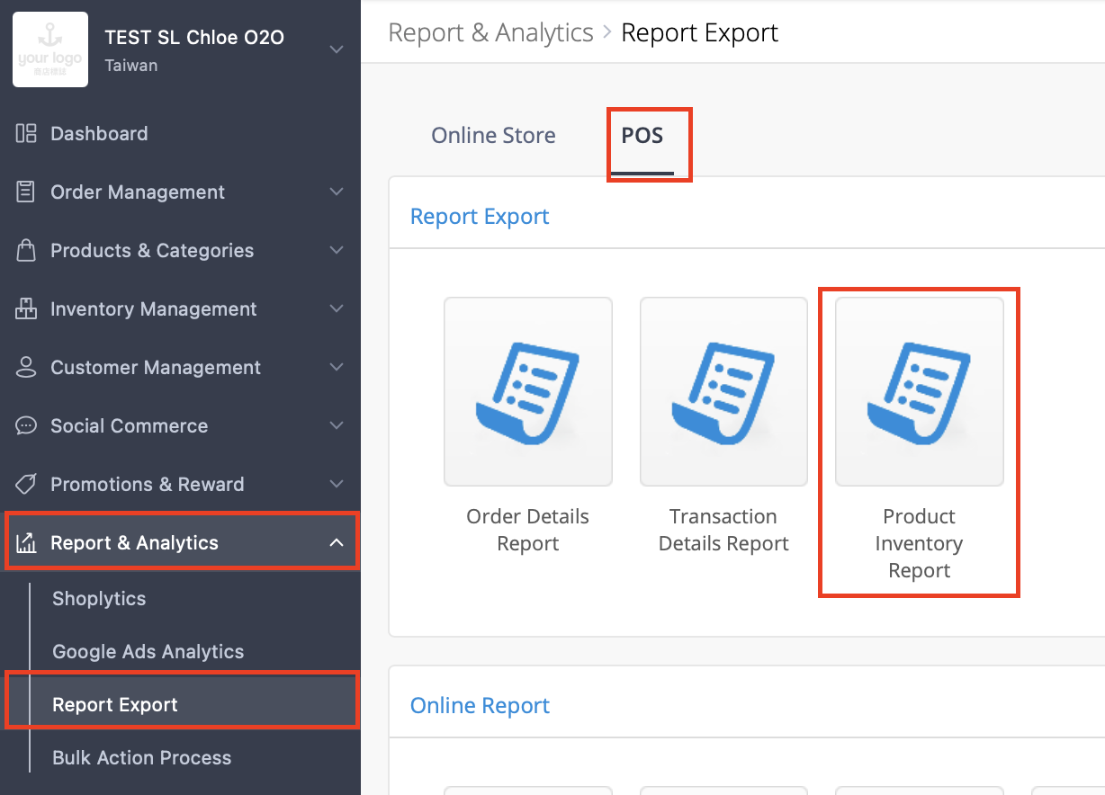1105x795 pixels.
Task: Open the Customer Management menu label
Action: tap(156, 368)
